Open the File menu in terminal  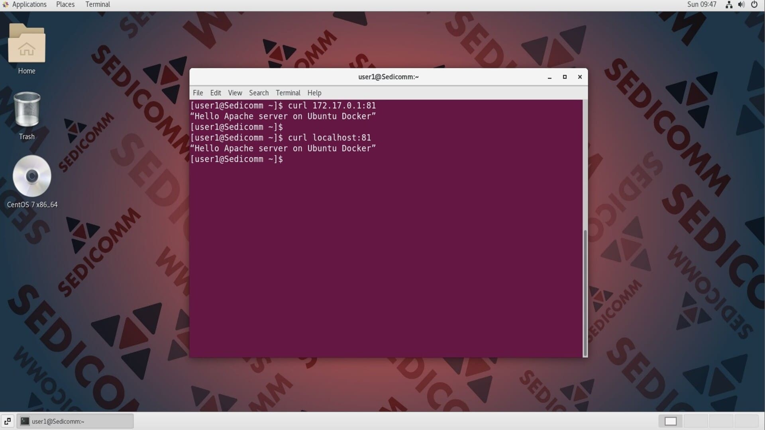[198, 93]
